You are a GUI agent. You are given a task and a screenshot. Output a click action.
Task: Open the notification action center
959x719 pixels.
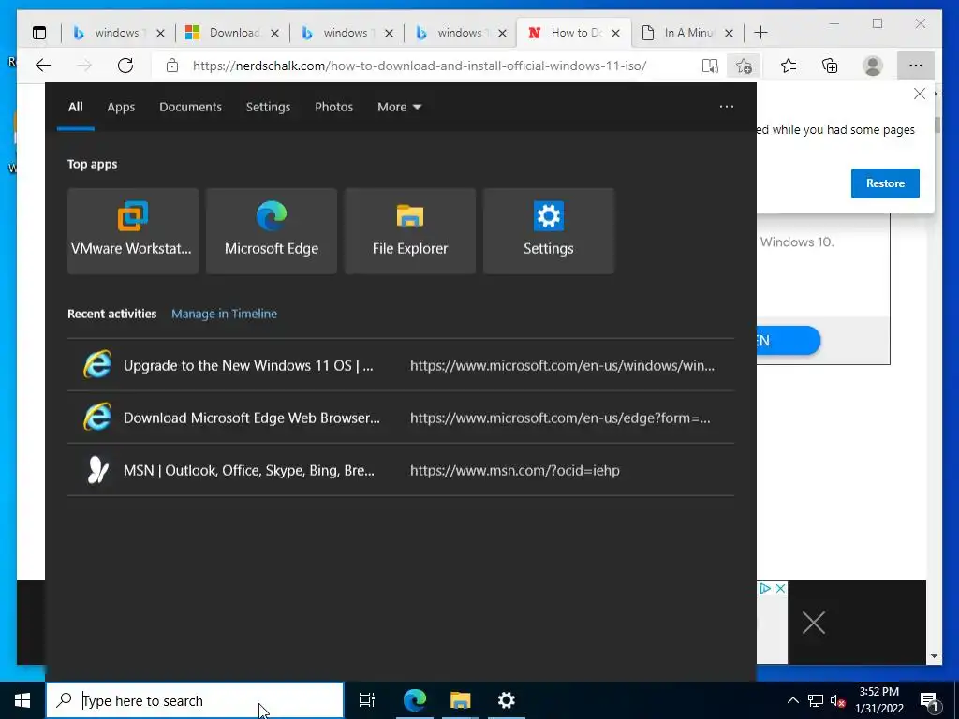tap(929, 701)
